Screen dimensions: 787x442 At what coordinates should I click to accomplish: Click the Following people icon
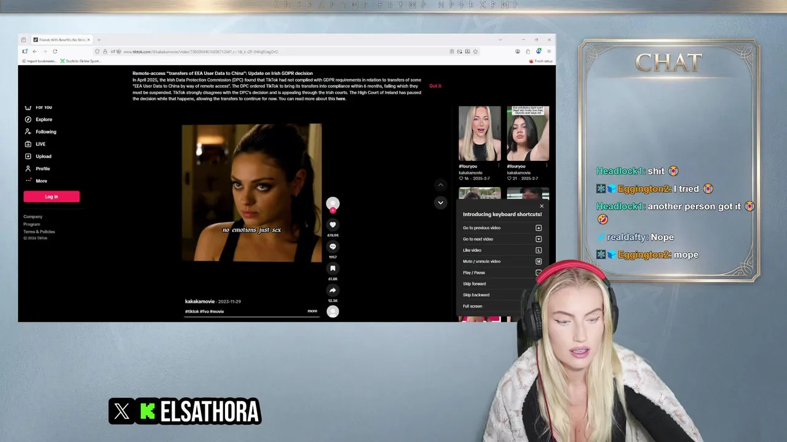point(28,132)
